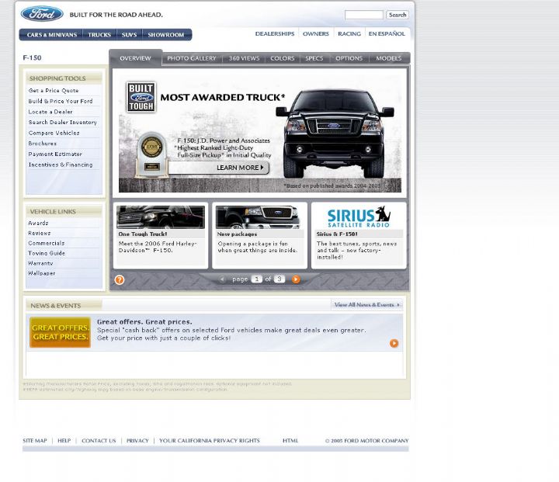Open the Harley-Davidson F-150 truck thumbnail

160,217
